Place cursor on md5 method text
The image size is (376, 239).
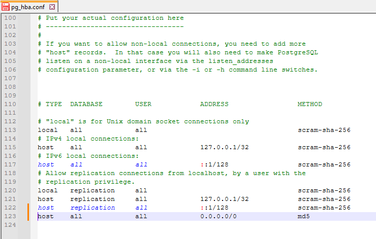point(303,216)
